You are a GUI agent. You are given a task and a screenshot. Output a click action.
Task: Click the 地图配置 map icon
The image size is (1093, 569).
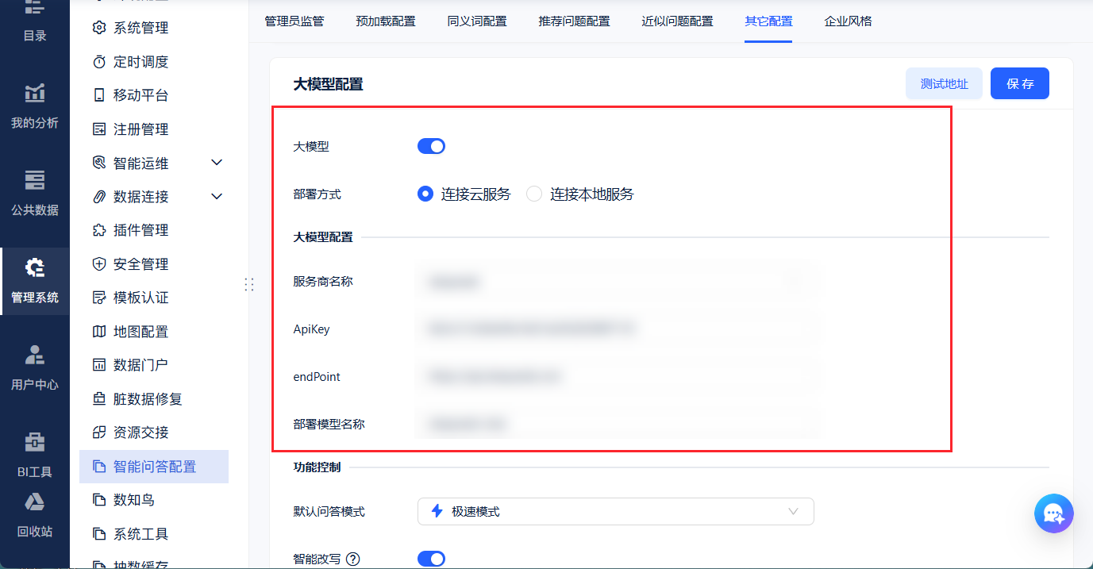pos(99,332)
